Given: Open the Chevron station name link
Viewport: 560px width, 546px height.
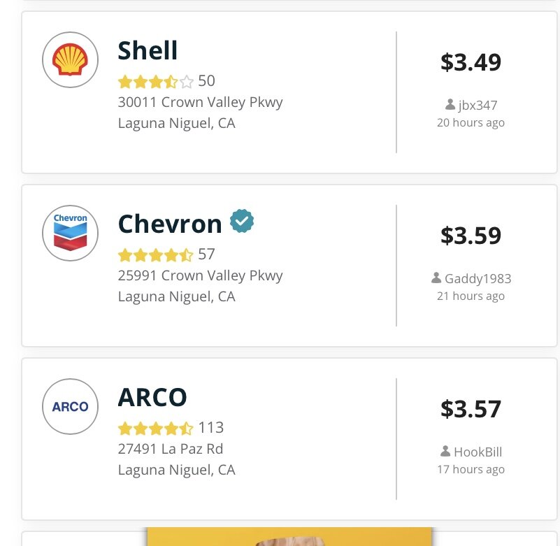Looking at the screenshot, I should pyautogui.click(x=170, y=224).
